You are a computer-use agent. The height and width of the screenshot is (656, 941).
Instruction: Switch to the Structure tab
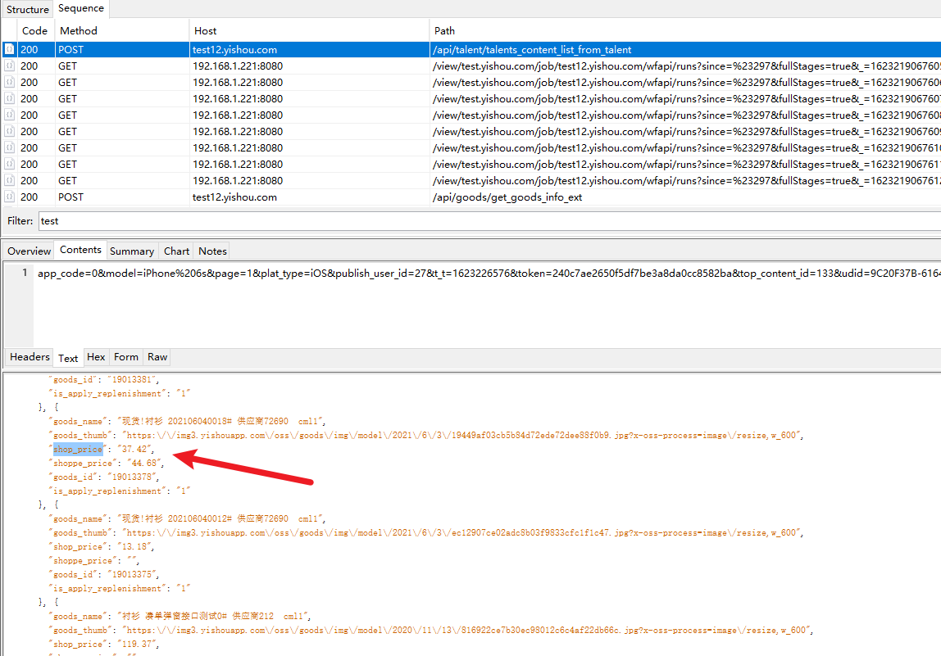tap(28, 9)
